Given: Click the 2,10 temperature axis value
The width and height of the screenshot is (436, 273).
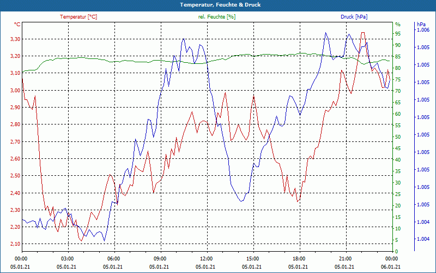Looking at the screenshot, I should coord(15,244).
